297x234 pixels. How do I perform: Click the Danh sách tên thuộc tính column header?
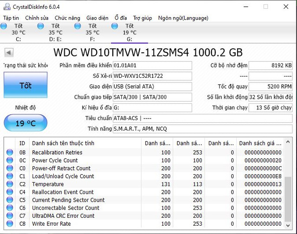pyautogui.click(x=85, y=143)
